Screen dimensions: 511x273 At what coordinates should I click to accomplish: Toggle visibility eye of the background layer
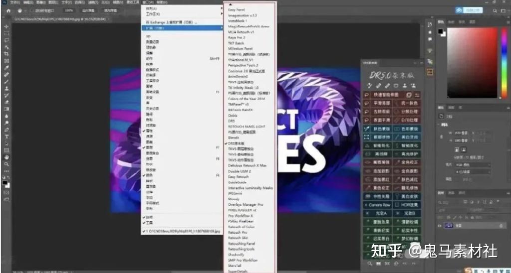coord(440,226)
